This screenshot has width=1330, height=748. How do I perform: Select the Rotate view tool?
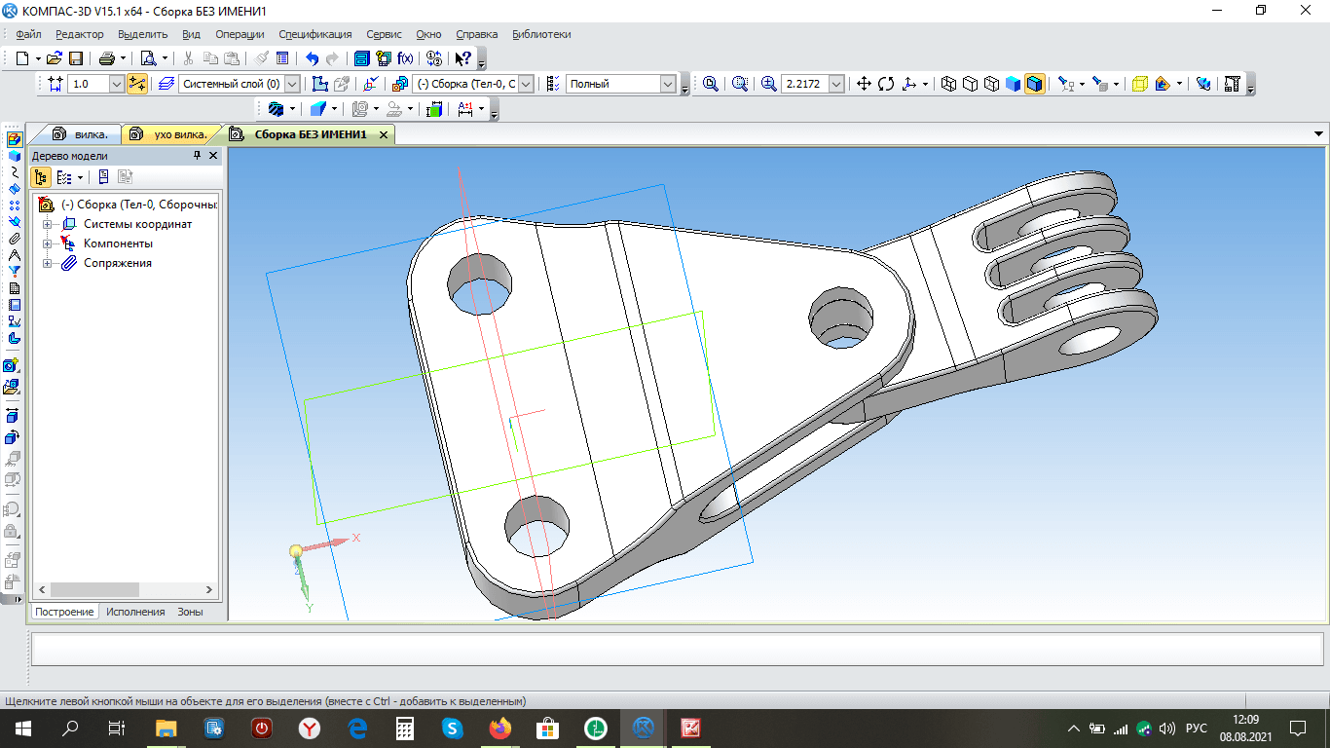point(886,84)
